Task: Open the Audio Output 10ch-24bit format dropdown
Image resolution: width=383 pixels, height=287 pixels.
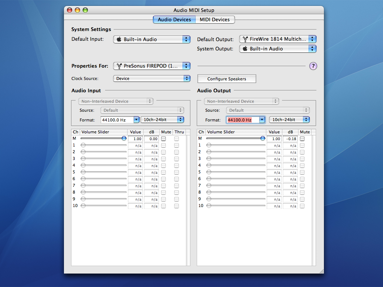Action: point(289,120)
